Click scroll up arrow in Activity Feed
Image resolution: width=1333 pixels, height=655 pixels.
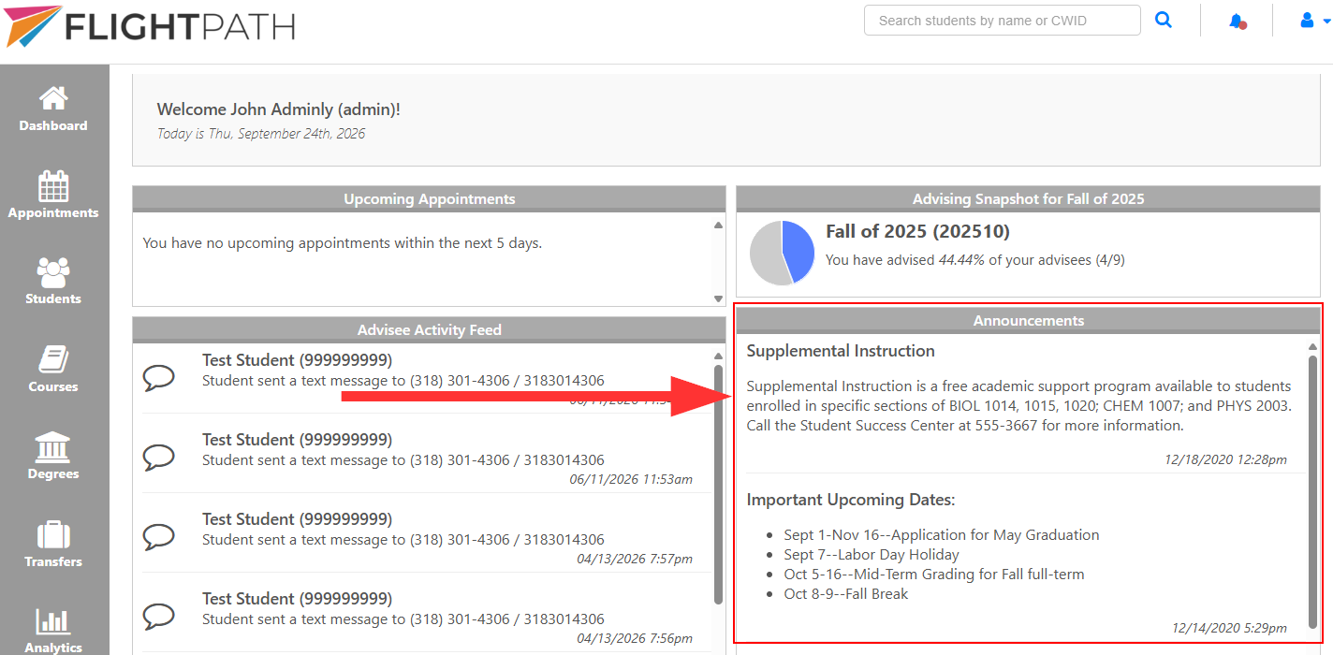[x=718, y=357]
